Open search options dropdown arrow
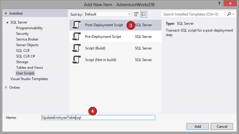The height and width of the screenshot is (134, 239). click(x=233, y=14)
